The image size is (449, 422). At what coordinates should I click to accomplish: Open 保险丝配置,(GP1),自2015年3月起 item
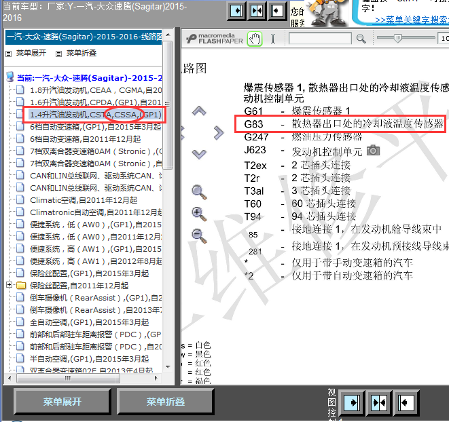(x=90, y=273)
